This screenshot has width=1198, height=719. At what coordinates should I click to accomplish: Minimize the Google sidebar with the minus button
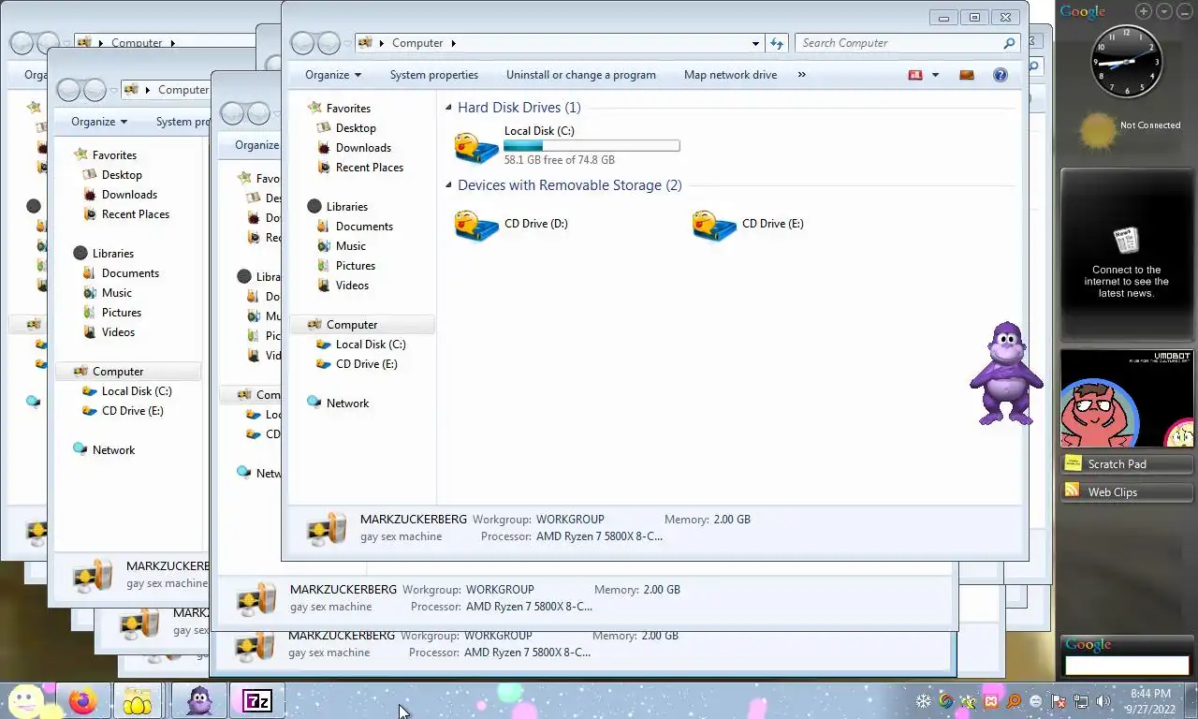[1185, 11]
